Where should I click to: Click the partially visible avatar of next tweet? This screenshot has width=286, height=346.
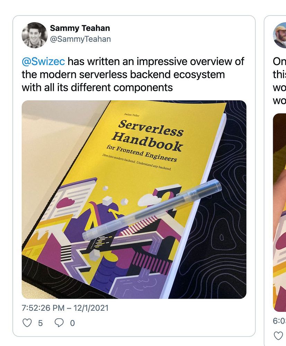[x=280, y=35]
